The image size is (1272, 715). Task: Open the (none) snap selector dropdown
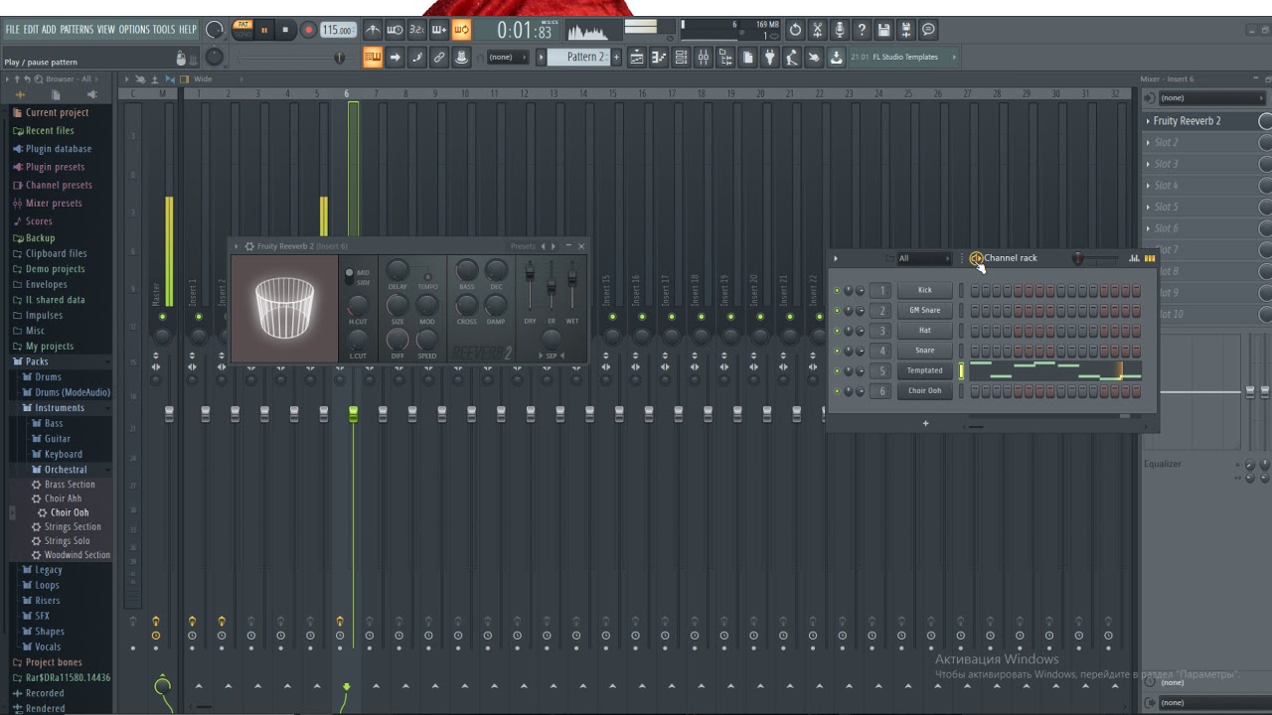tap(508, 58)
